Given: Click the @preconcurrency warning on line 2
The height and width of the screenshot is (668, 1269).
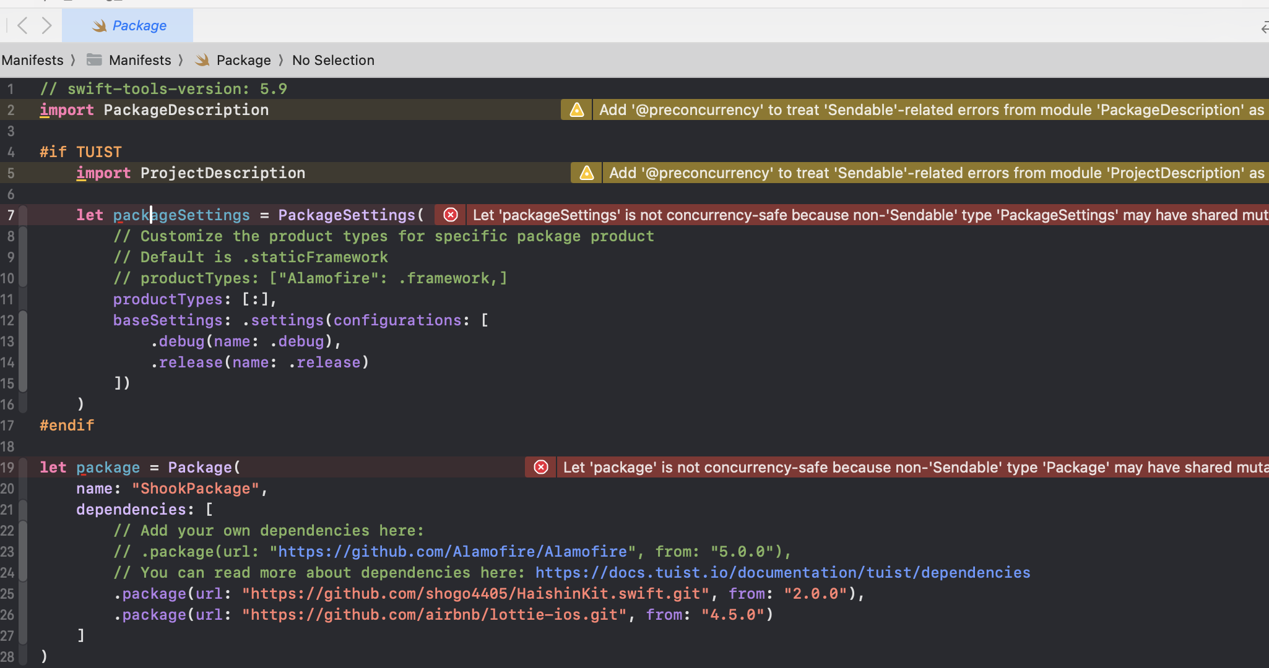Looking at the screenshot, I should pos(933,110).
